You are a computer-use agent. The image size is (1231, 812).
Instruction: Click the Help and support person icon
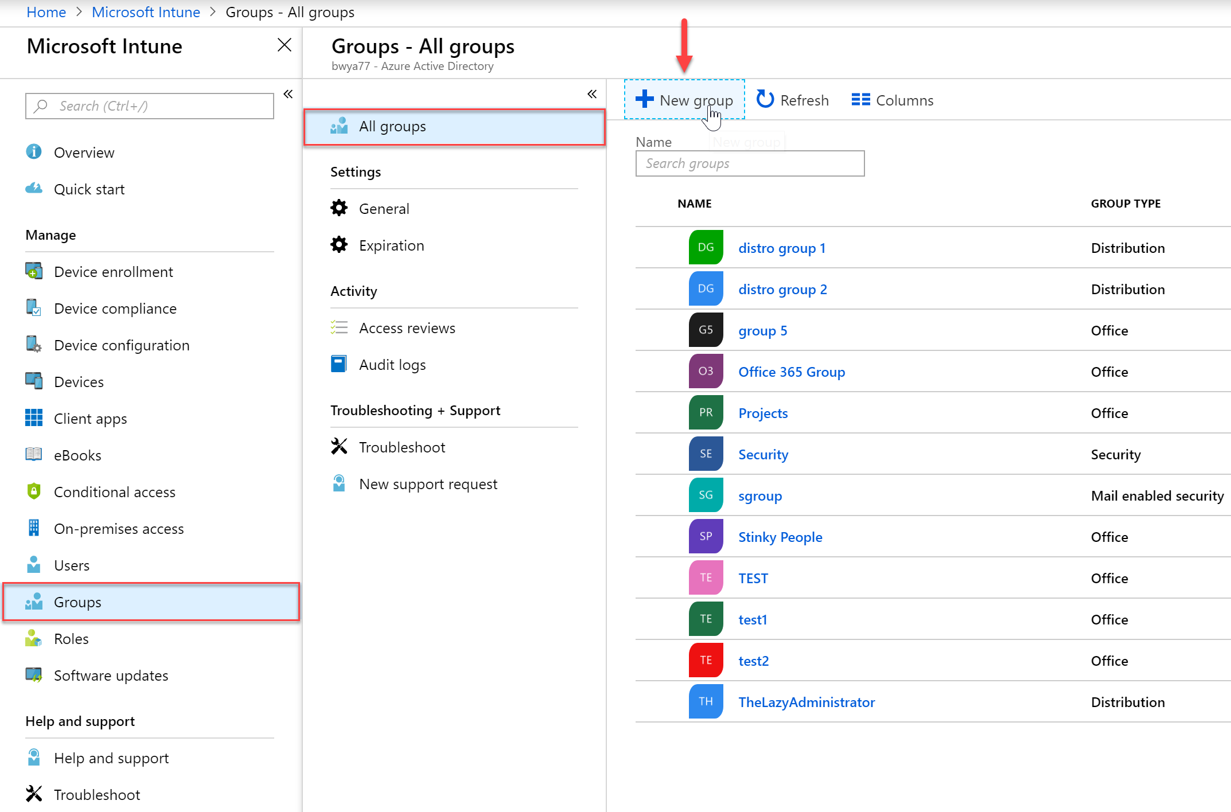(x=34, y=757)
